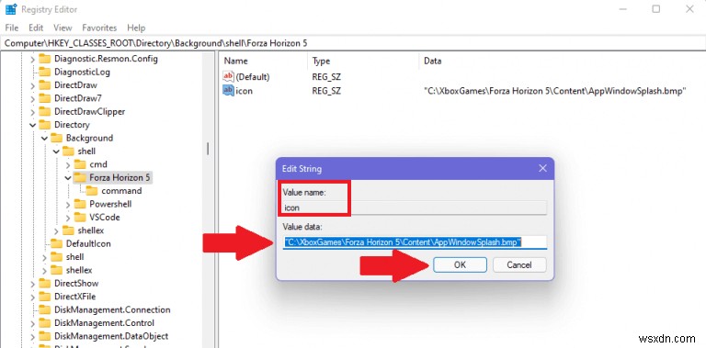Screen dimensions: 706x348
Task: Click the AppWindowSplash.bmp data cell in list
Action: pos(554,91)
